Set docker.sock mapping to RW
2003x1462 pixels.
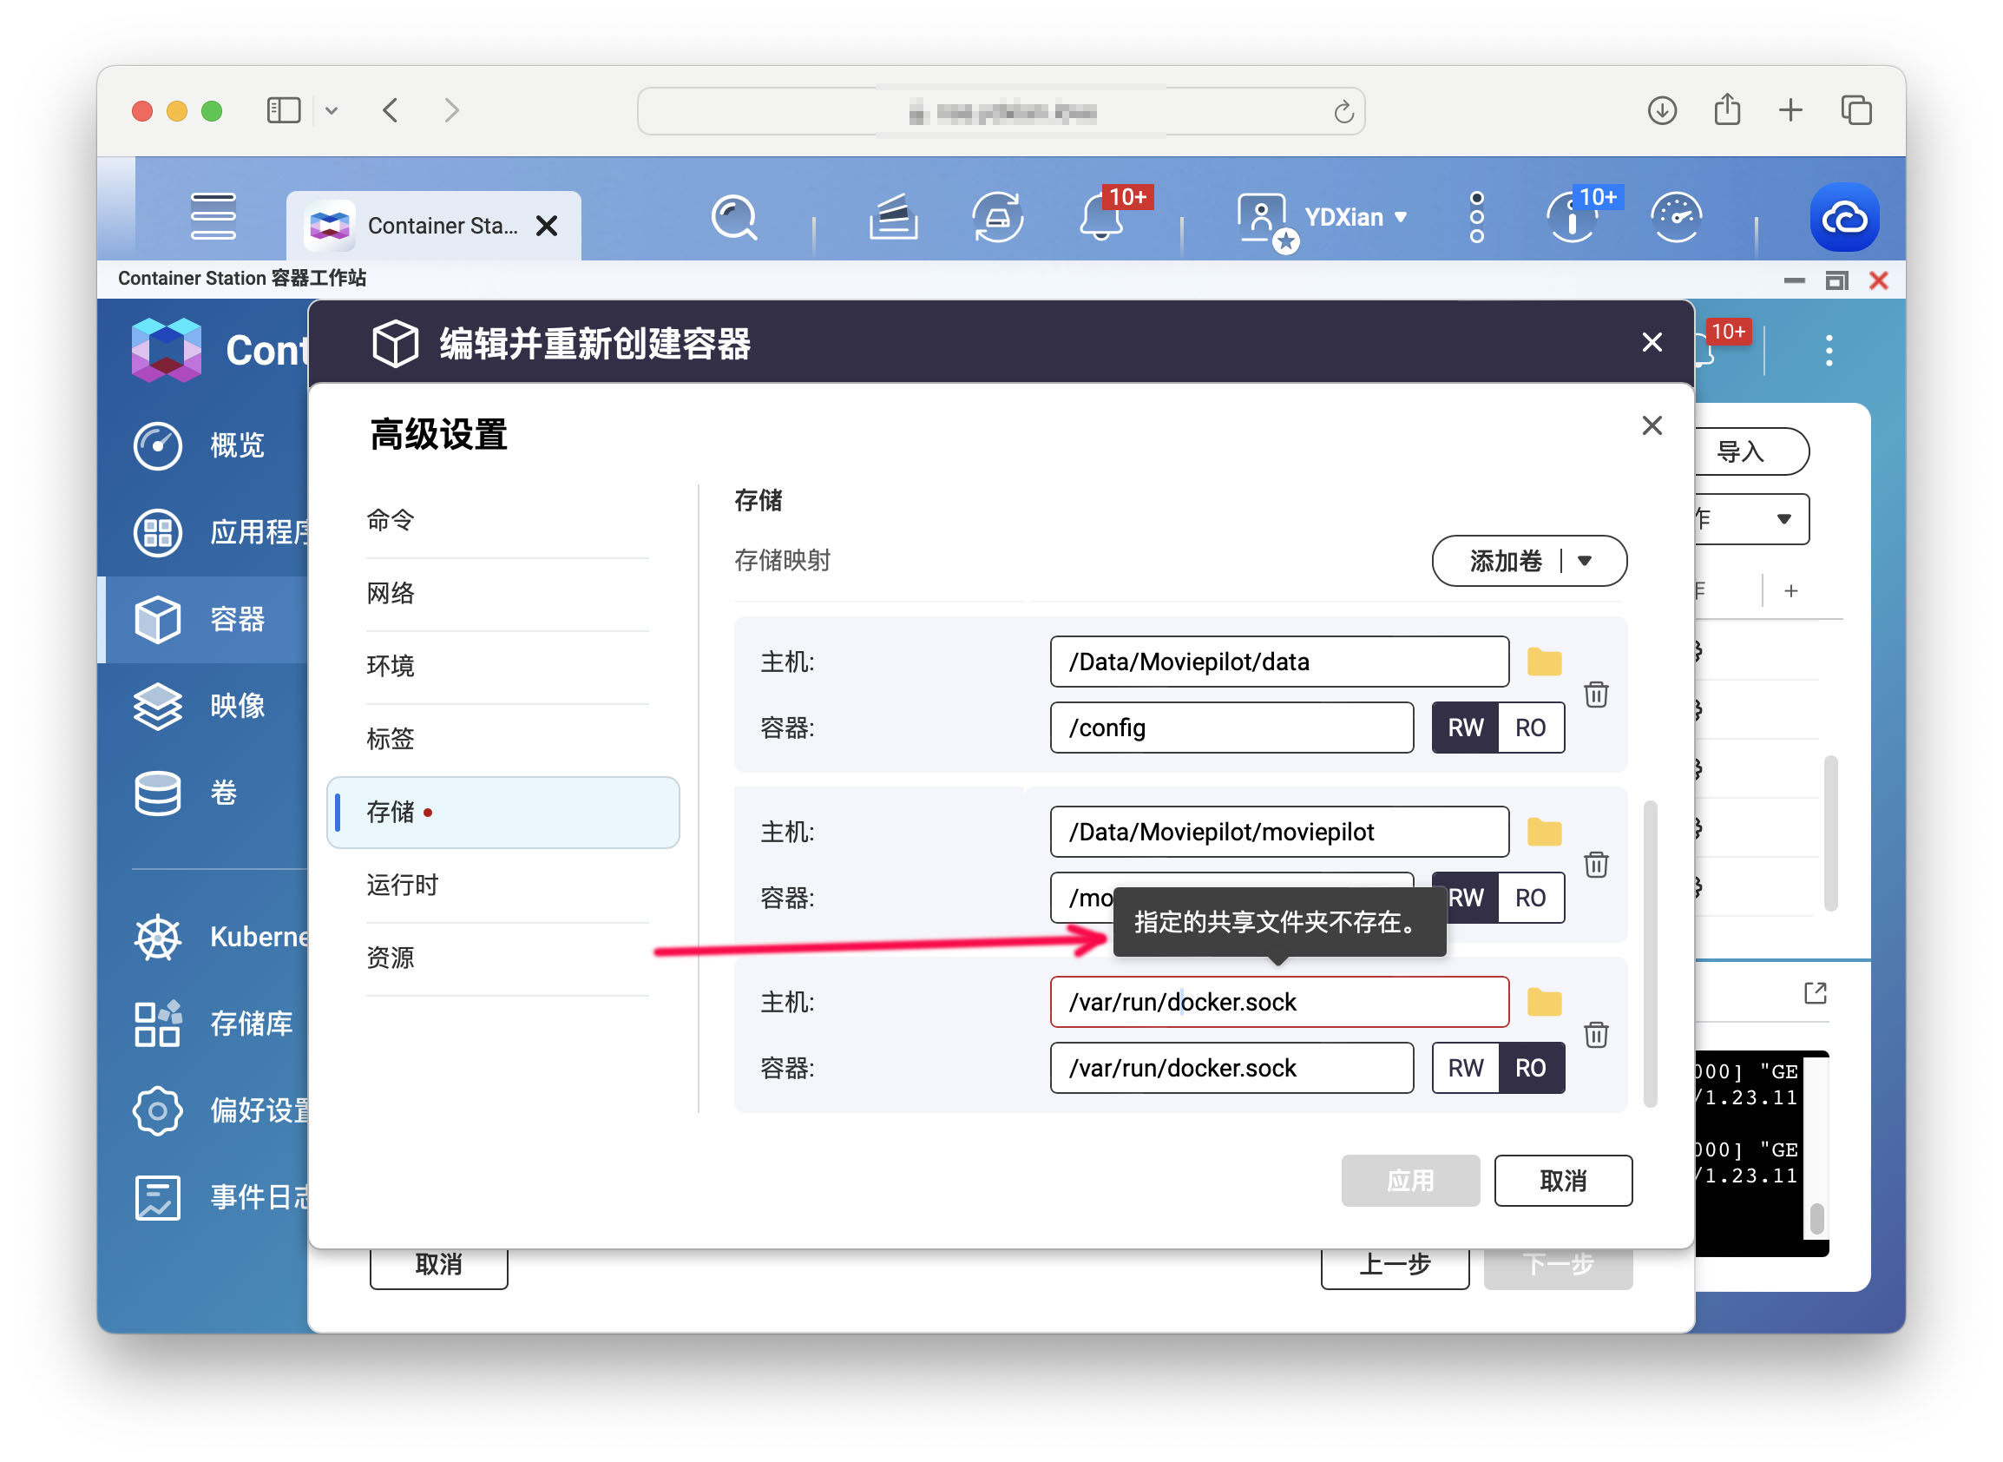click(x=1466, y=1068)
